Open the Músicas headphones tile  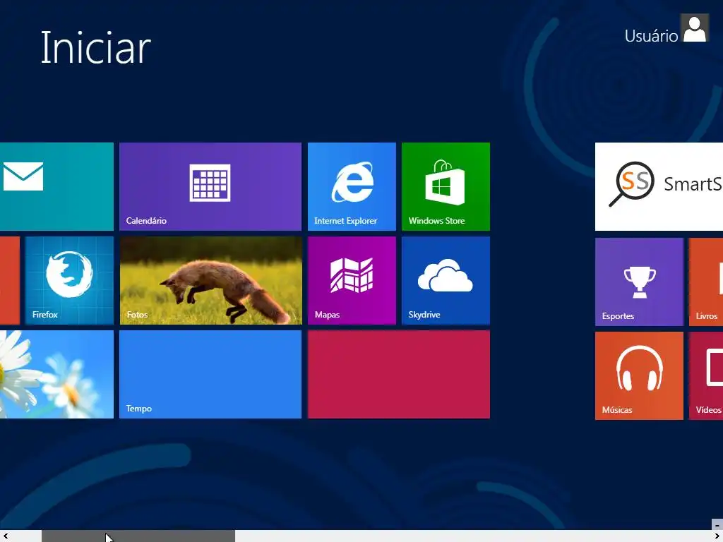639,376
